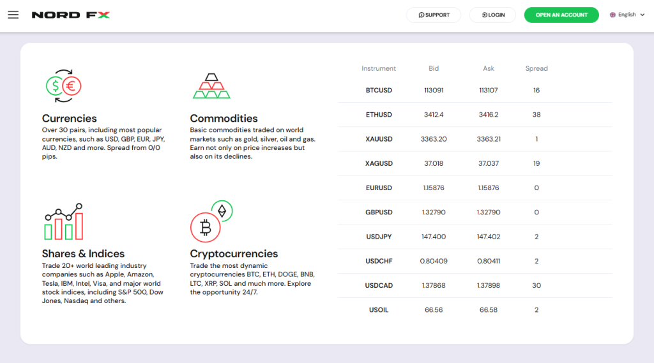Click USDCHF bid value 0.80409
Screen dimensions: 654x363
pos(434,262)
